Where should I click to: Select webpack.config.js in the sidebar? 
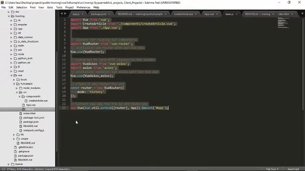click(34, 130)
